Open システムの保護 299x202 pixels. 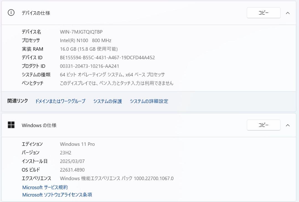[107, 101]
